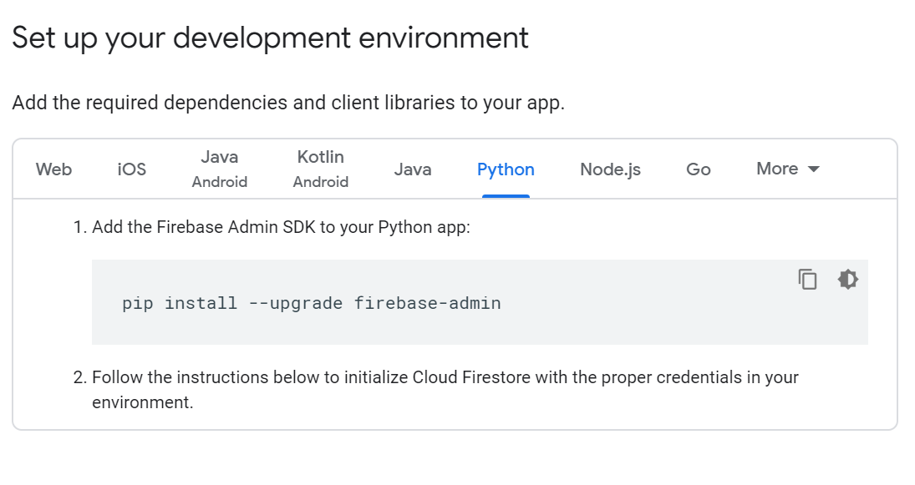Click step 2 'Follow the instructions below' text
The image size is (915, 485).
click(445, 389)
